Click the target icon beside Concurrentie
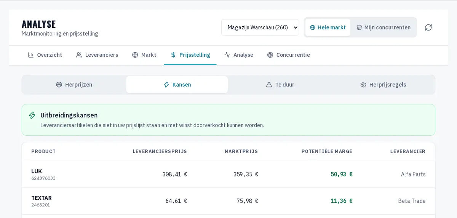Viewport: 457px width, 218px height. 270,55
